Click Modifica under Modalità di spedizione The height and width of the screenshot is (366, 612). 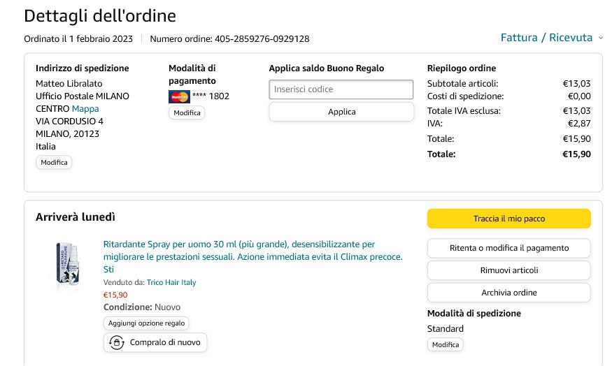(445, 344)
